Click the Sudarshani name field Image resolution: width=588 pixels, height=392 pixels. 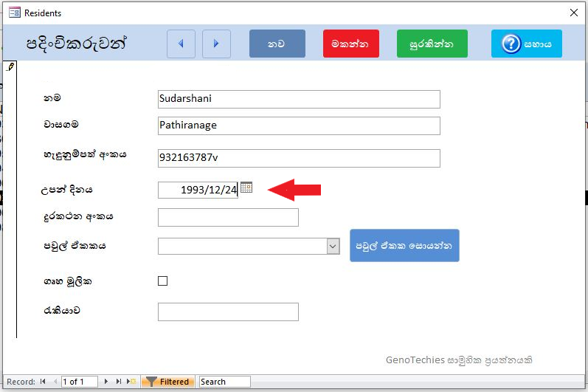(299, 99)
